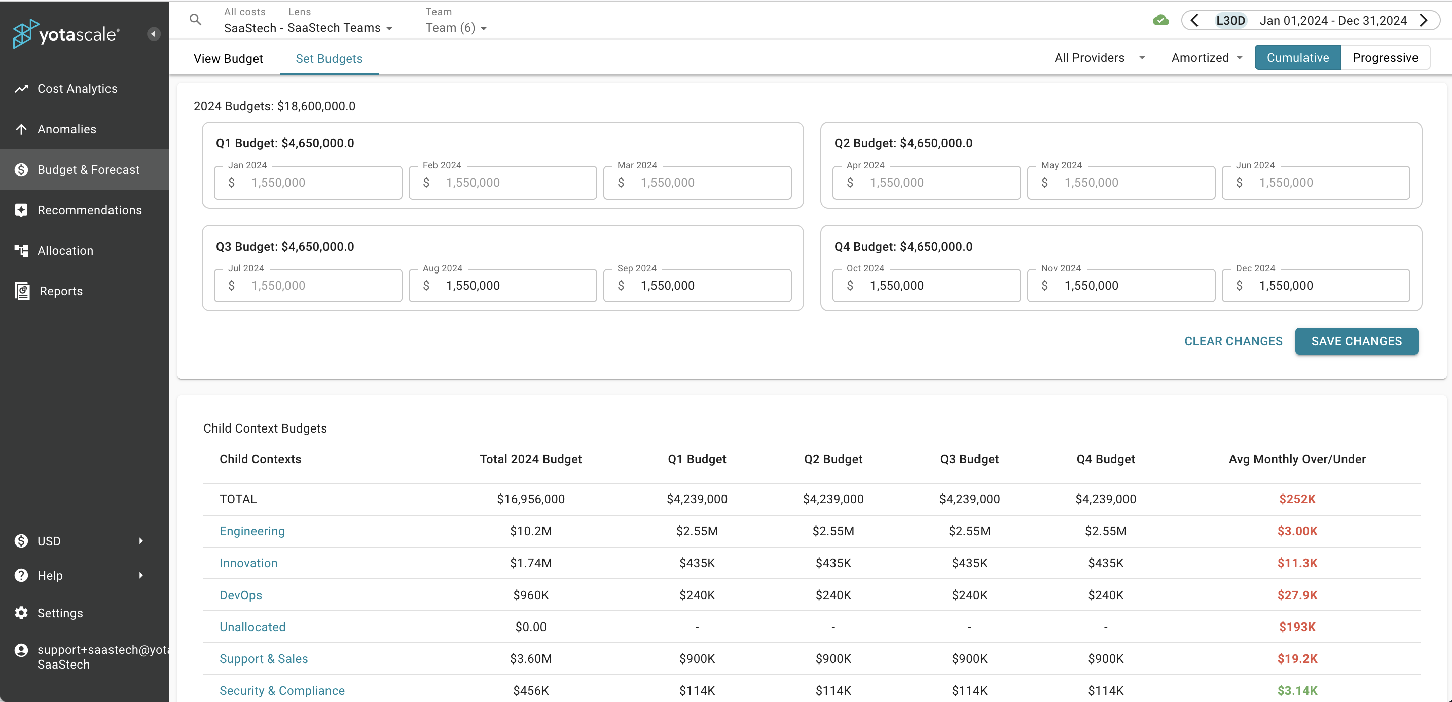Go to next date range arrow
1452x702 pixels.
coord(1424,21)
